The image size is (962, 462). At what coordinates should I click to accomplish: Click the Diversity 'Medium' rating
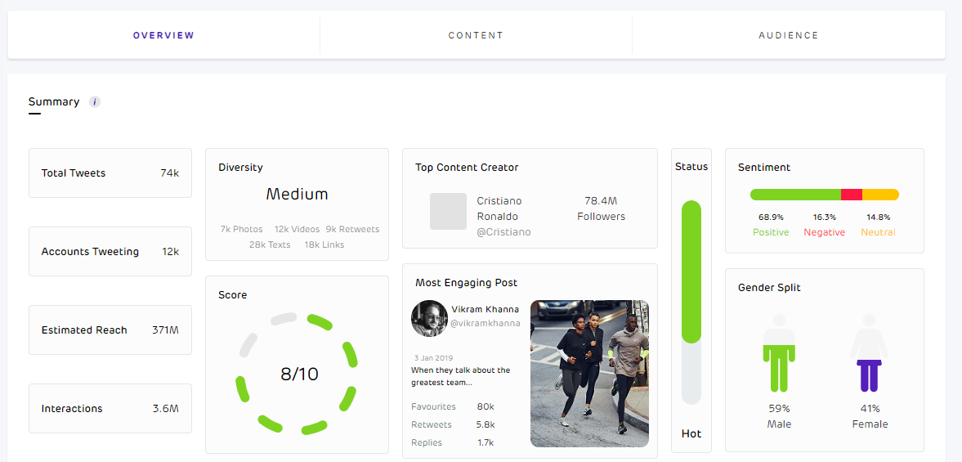[x=297, y=195]
